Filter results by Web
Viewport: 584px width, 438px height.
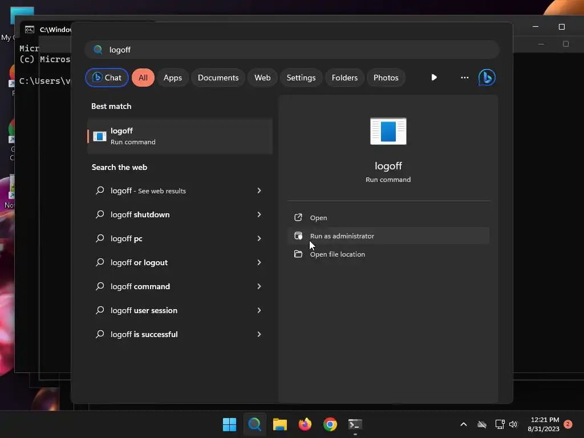[x=262, y=78]
